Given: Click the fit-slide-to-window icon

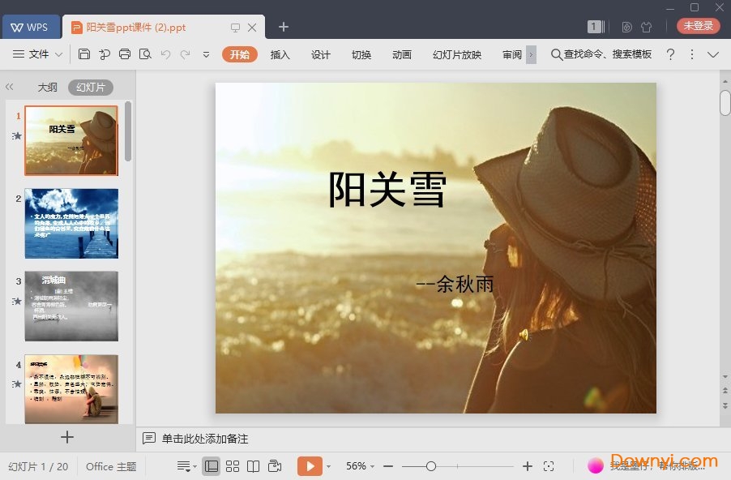Looking at the screenshot, I should click(549, 466).
